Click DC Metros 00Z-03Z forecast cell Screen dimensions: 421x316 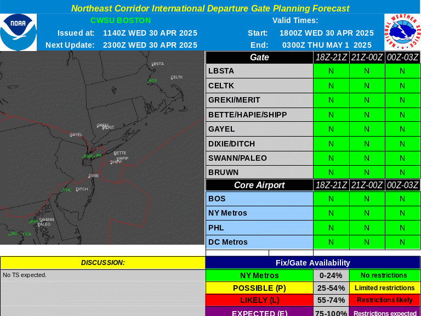pos(402,242)
